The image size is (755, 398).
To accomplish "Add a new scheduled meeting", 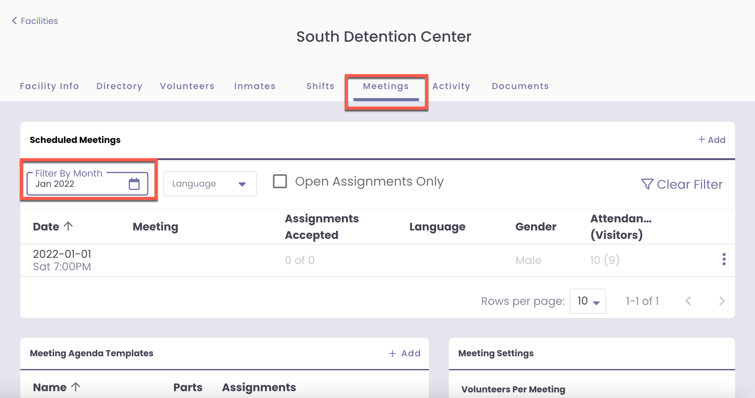I will coord(712,140).
